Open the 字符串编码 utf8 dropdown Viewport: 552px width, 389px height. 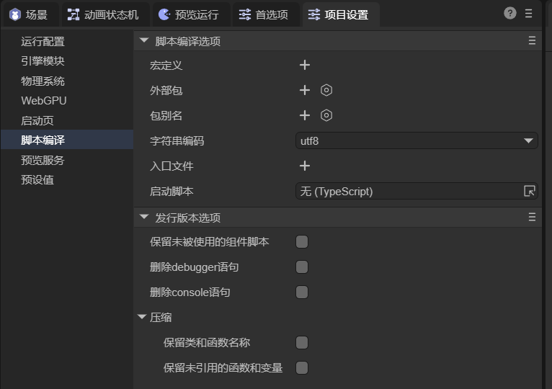[417, 140]
